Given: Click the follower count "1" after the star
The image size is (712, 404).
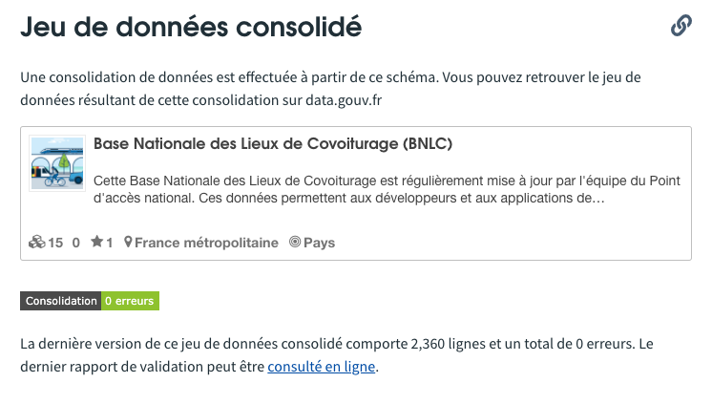Looking at the screenshot, I should click(109, 243).
